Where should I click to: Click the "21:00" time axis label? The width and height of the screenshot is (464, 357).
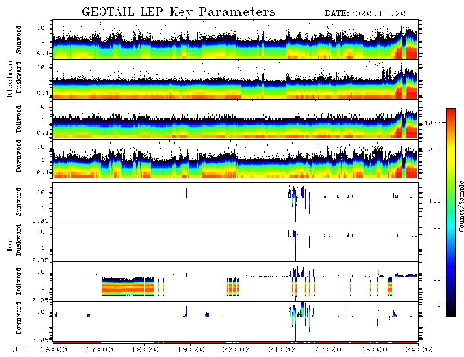282,350
